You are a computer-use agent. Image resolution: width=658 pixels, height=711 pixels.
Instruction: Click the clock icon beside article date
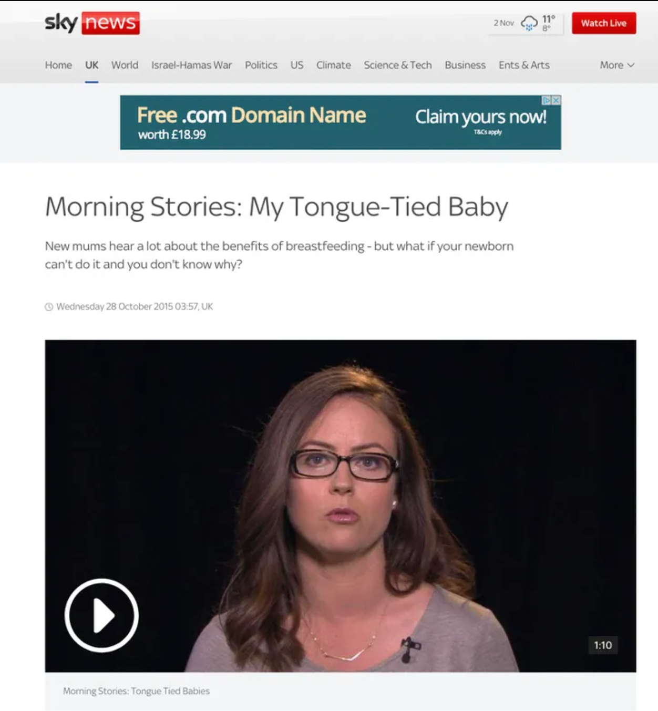pos(49,307)
